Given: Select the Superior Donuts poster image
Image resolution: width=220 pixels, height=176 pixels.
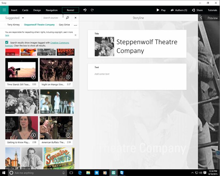Looking at the screenshot, I should [59, 158].
